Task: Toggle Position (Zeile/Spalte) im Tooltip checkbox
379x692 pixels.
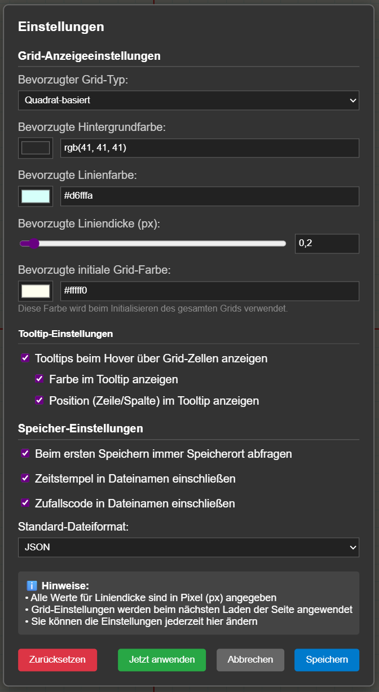Action: pos(39,400)
